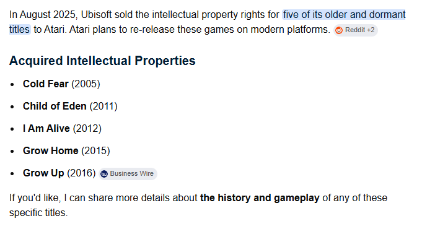Click the 'Cold Fear' bold title
This screenshot has height=234, width=422.
45,84
